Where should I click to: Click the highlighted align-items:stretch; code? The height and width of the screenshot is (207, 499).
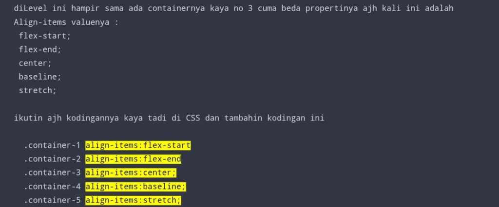(x=133, y=200)
